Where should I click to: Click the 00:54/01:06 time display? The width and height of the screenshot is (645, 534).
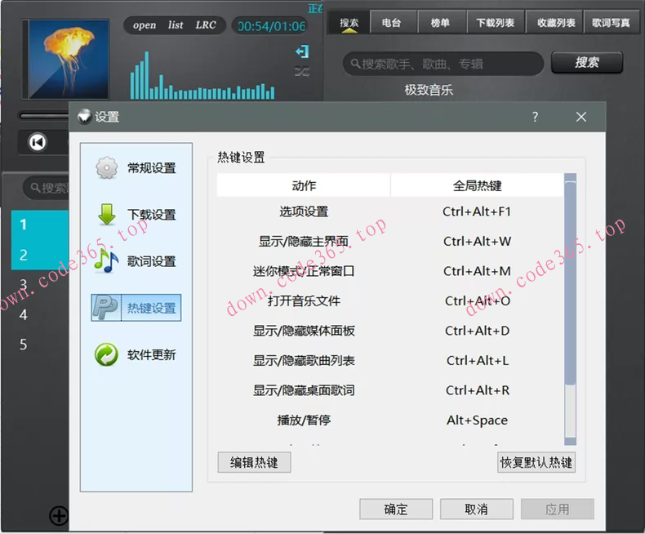(272, 26)
